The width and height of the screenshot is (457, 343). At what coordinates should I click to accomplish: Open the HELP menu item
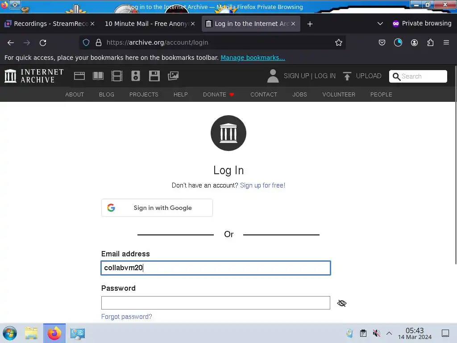(181, 95)
